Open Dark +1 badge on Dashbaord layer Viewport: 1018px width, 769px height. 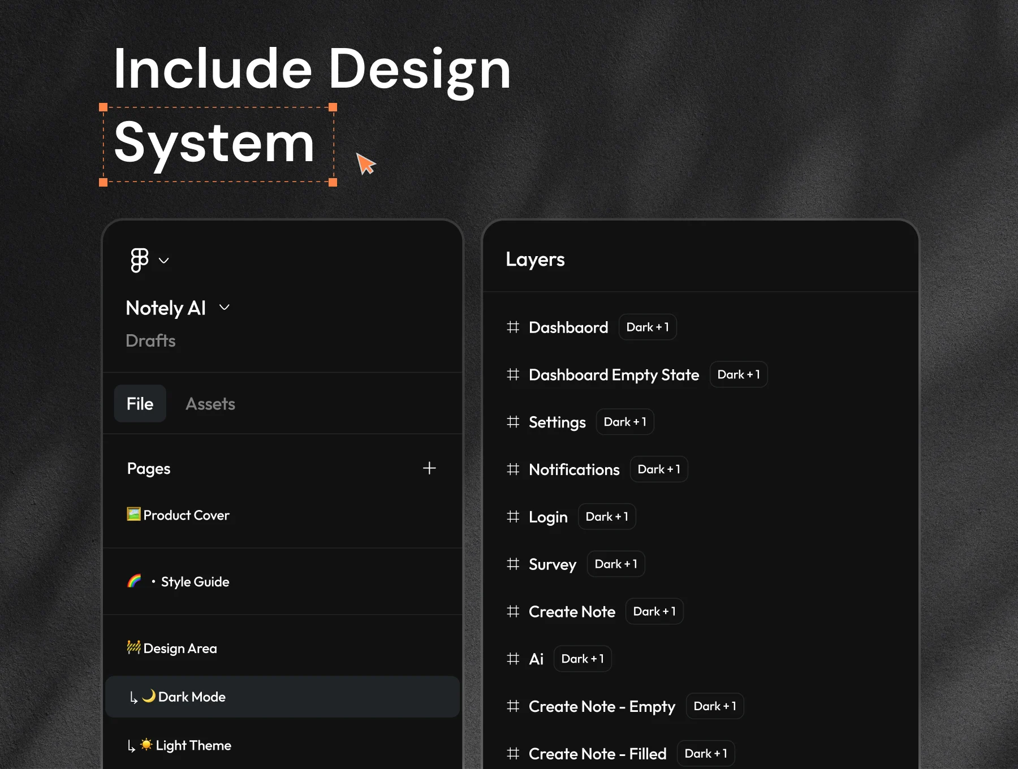point(648,327)
